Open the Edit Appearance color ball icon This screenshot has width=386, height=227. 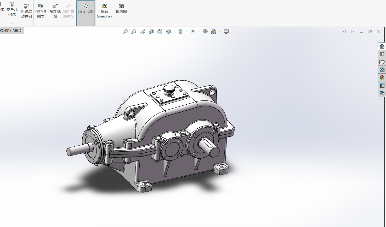(205, 32)
